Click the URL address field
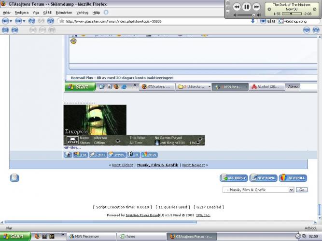Viewport: 322px width, 241px height. coord(157,21)
